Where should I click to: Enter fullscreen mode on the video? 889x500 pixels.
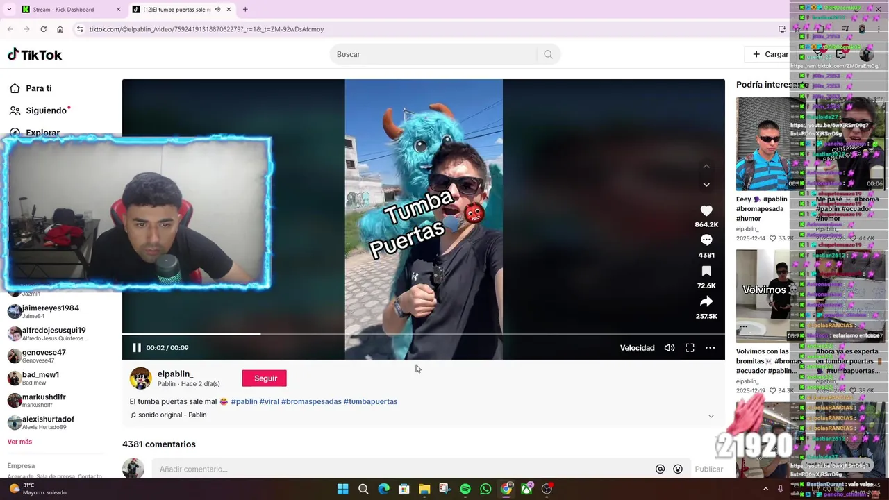690,348
